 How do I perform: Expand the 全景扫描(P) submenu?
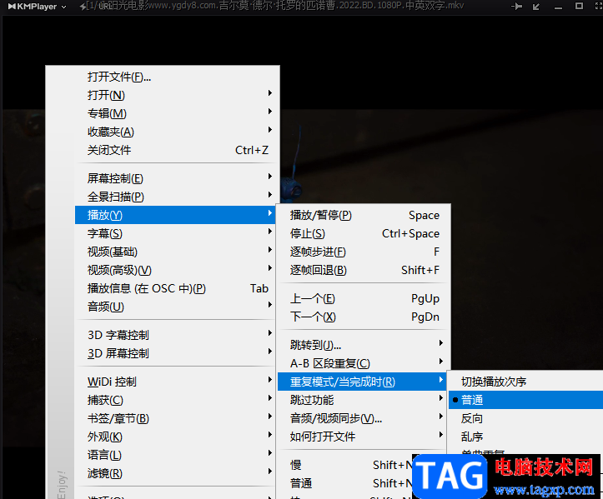point(175,197)
